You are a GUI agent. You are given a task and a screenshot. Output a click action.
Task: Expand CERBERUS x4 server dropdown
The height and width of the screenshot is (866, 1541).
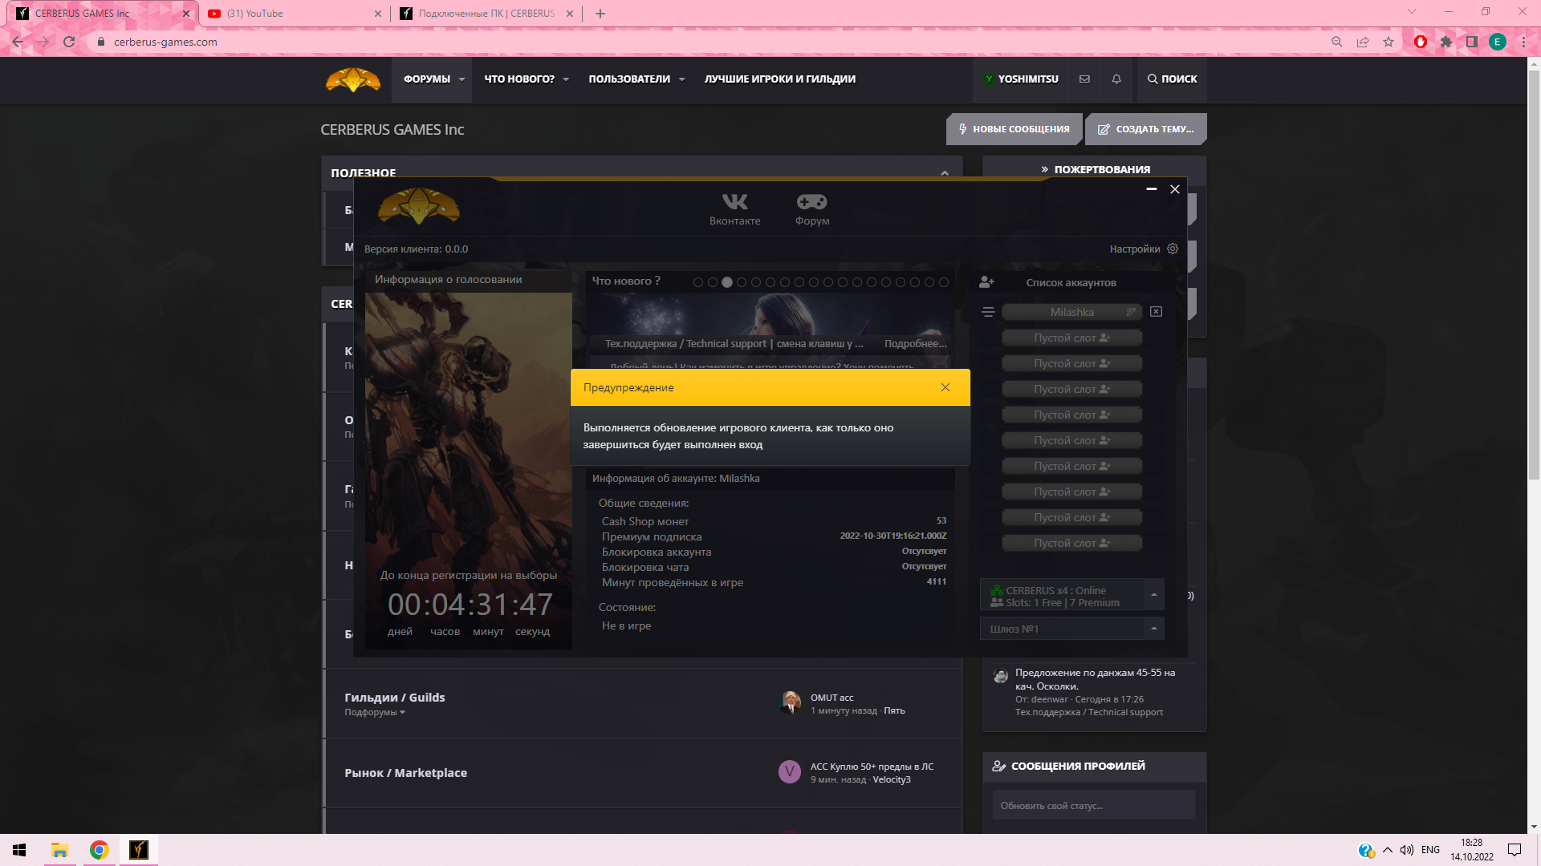click(1153, 595)
